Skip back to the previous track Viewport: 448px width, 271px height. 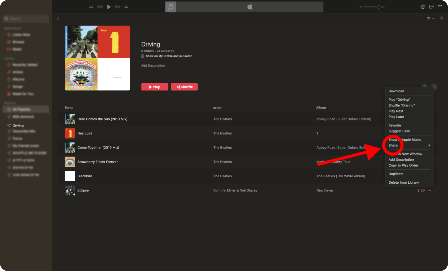tap(100, 7)
